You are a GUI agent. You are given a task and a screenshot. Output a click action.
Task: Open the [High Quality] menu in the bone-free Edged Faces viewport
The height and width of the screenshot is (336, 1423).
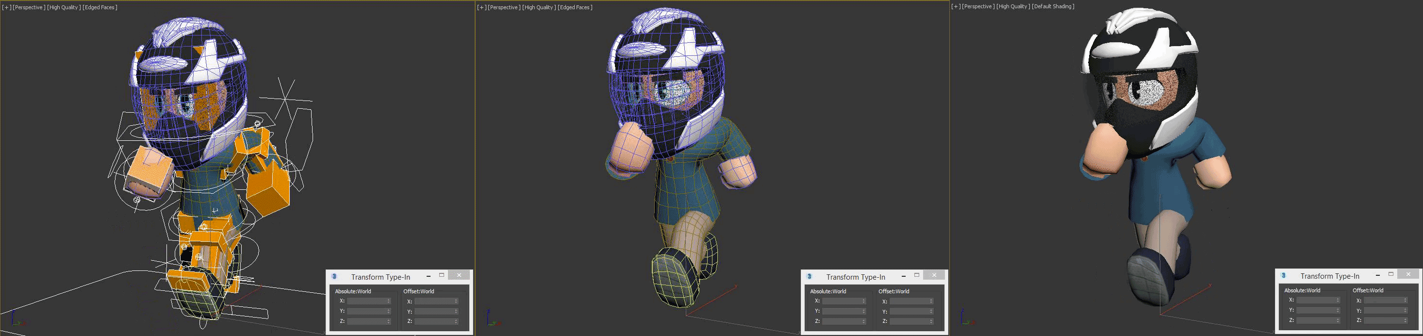click(539, 7)
